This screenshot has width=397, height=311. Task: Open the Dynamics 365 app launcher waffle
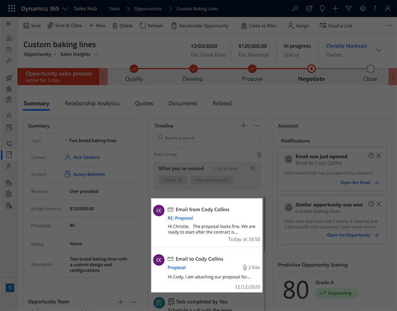click(x=11, y=9)
